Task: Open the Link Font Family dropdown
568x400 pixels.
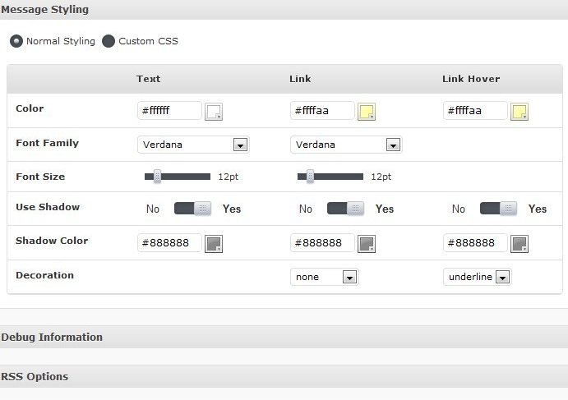Action: click(x=346, y=145)
